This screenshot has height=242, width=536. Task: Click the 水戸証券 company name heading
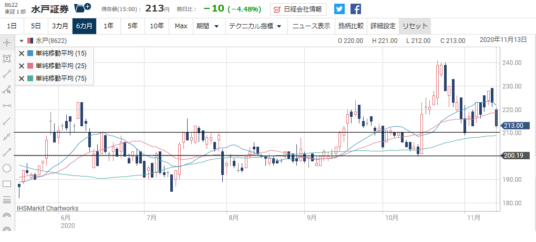(x=50, y=9)
